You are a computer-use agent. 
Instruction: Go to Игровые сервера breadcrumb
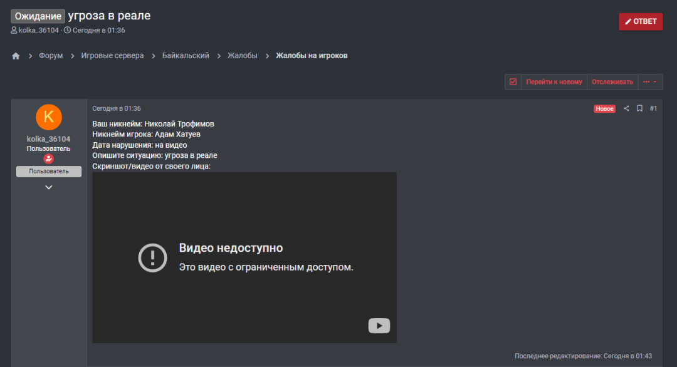click(112, 56)
